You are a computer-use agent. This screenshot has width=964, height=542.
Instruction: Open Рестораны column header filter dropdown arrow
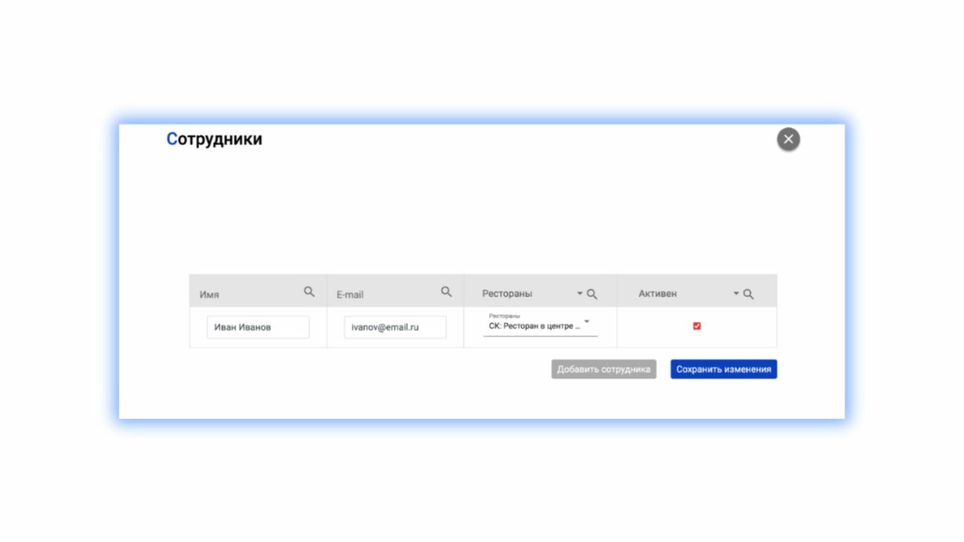coord(580,293)
